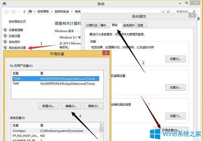Viewport: 203px width, 141px height.
Task: Click the 值 column header in user variables
Action: (x=42, y=73)
